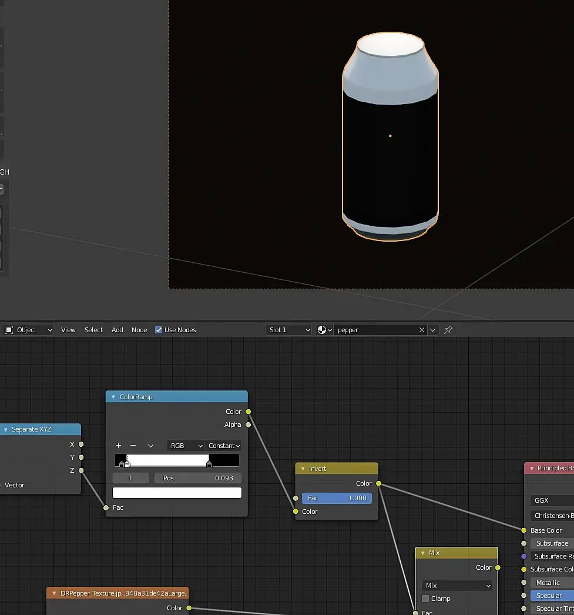This screenshot has width=574, height=615.
Task: Open the Constant interpolation dropdown
Action: 224,446
